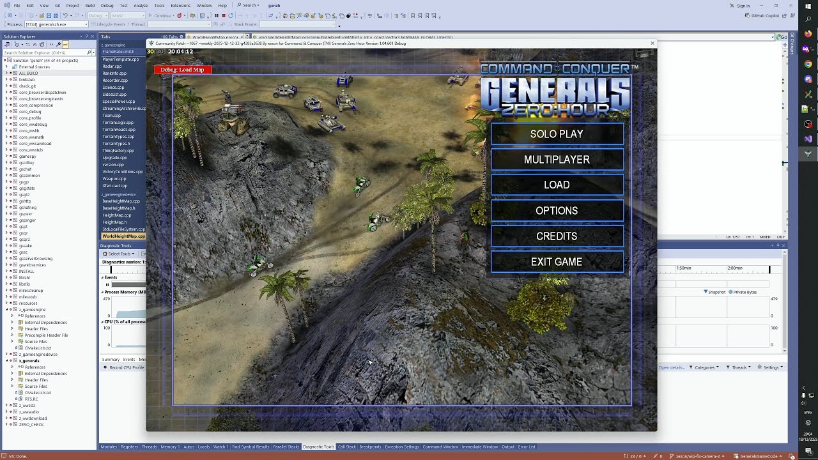The width and height of the screenshot is (818, 460).
Task: Switch to the Call Stack tab
Action: (346, 447)
